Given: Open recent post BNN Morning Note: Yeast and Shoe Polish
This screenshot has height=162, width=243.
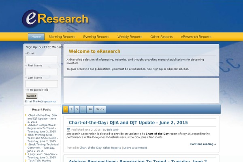Looking at the screenshot, I should point(43,138).
